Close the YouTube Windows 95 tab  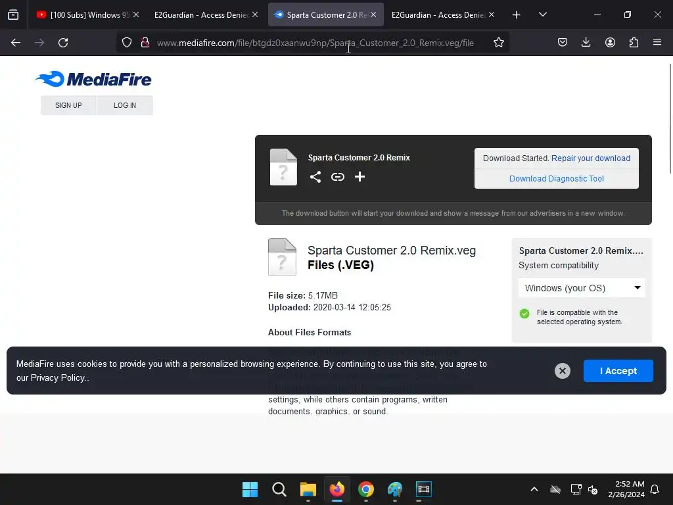(136, 14)
